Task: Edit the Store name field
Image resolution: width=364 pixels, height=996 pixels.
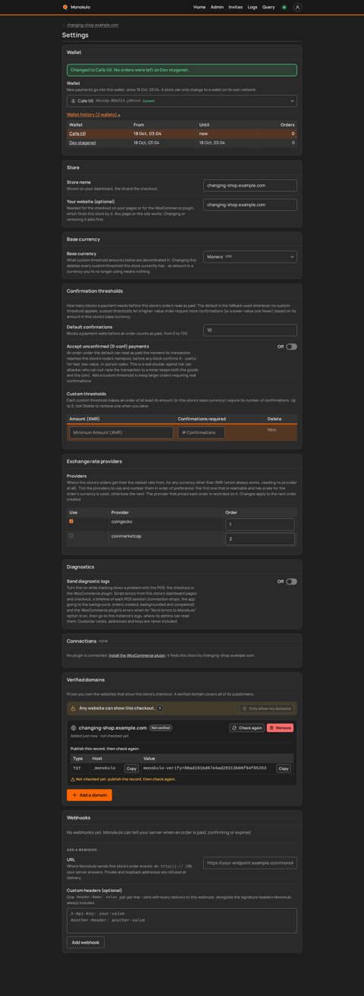Action: point(250,185)
